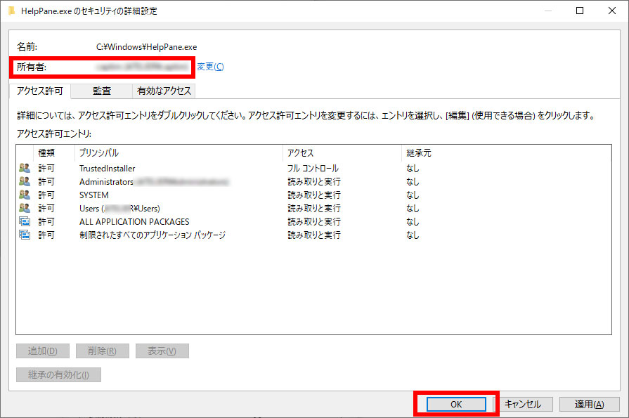Click the path C:¥Windows¥HelpPane.exe
Screen dimensions: 629x418
[146, 47]
